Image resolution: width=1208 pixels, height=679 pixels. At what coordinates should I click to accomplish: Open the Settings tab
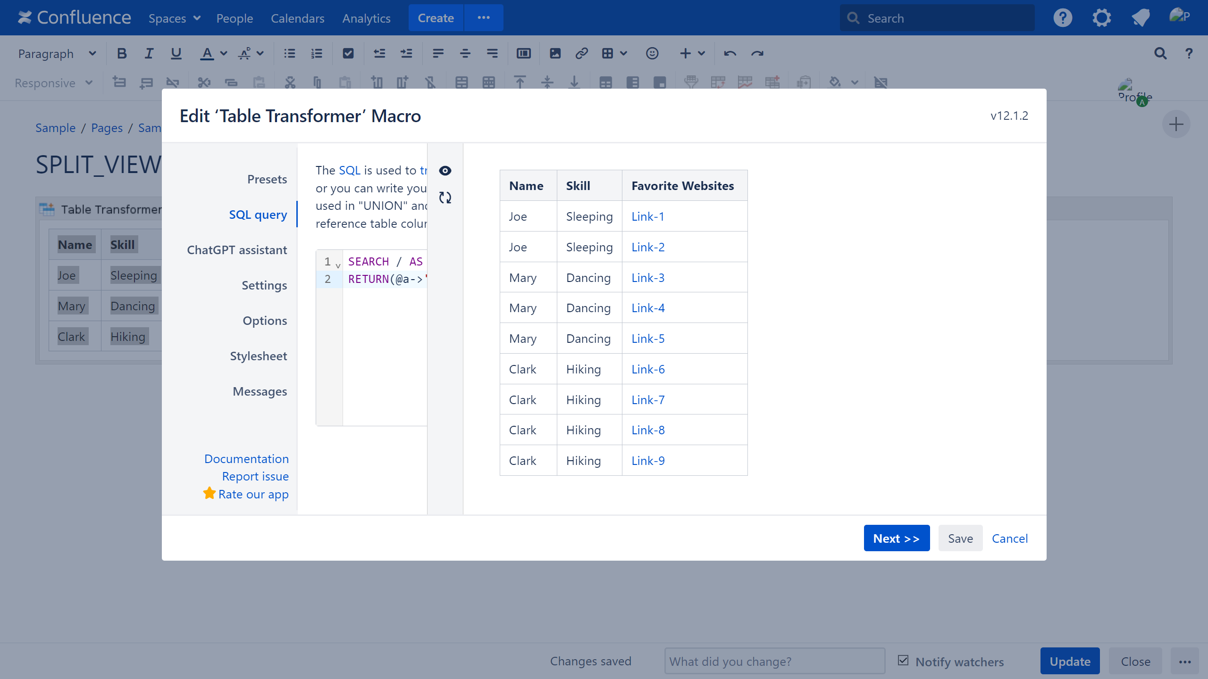(x=264, y=285)
